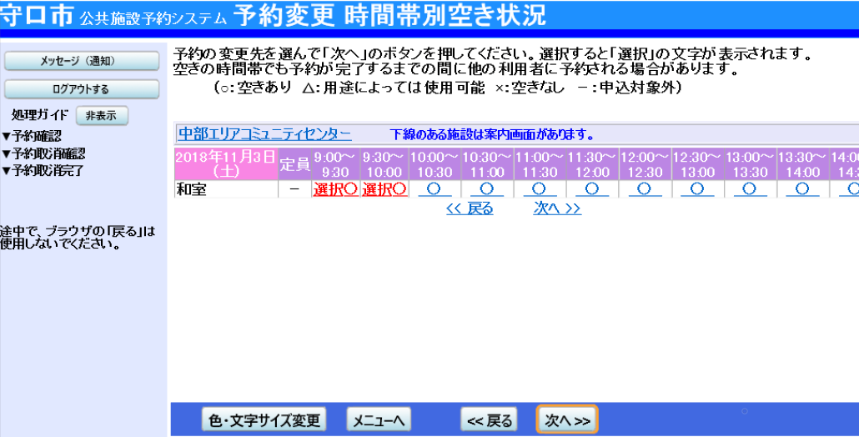This screenshot has height=437, width=859.
Task: Open the メッセージ（通知） button
Action: (82, 62)
